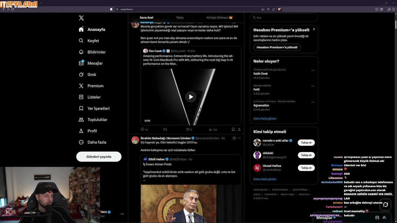Open Anasayfa from the sidebar
Image resolution: width=397 pixels, height=223 pixels.
[92, 29]
